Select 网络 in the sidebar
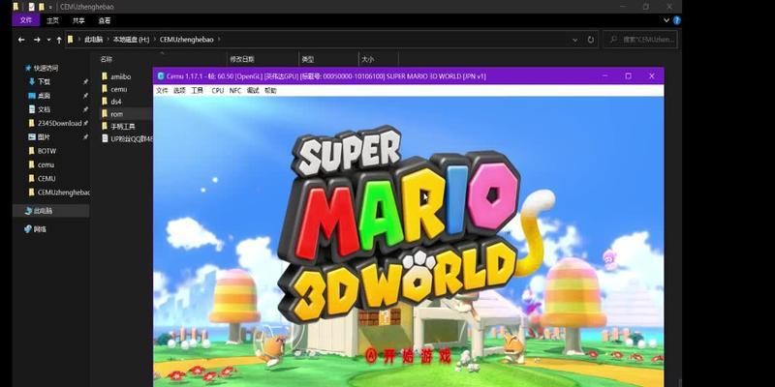 (x=36, y=229)
